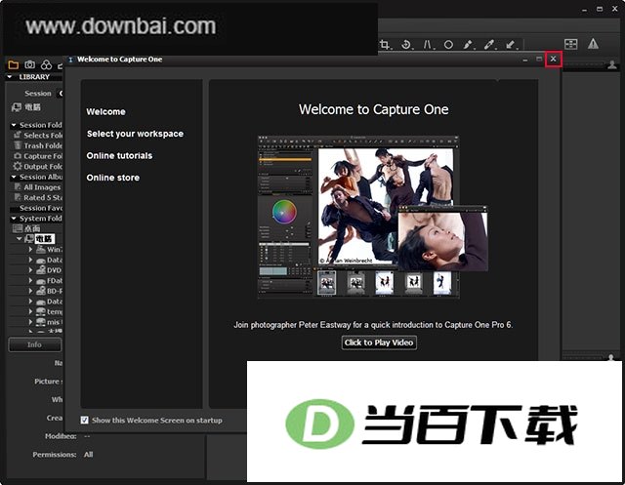Select the Selects Folder entry

pyautogui.click(x=38, y=135)
